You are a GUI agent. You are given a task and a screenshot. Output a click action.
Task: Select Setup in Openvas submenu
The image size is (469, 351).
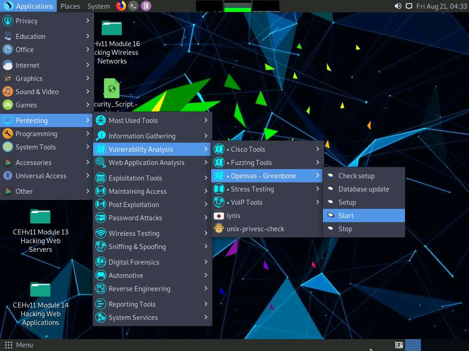tap(364, 202)
